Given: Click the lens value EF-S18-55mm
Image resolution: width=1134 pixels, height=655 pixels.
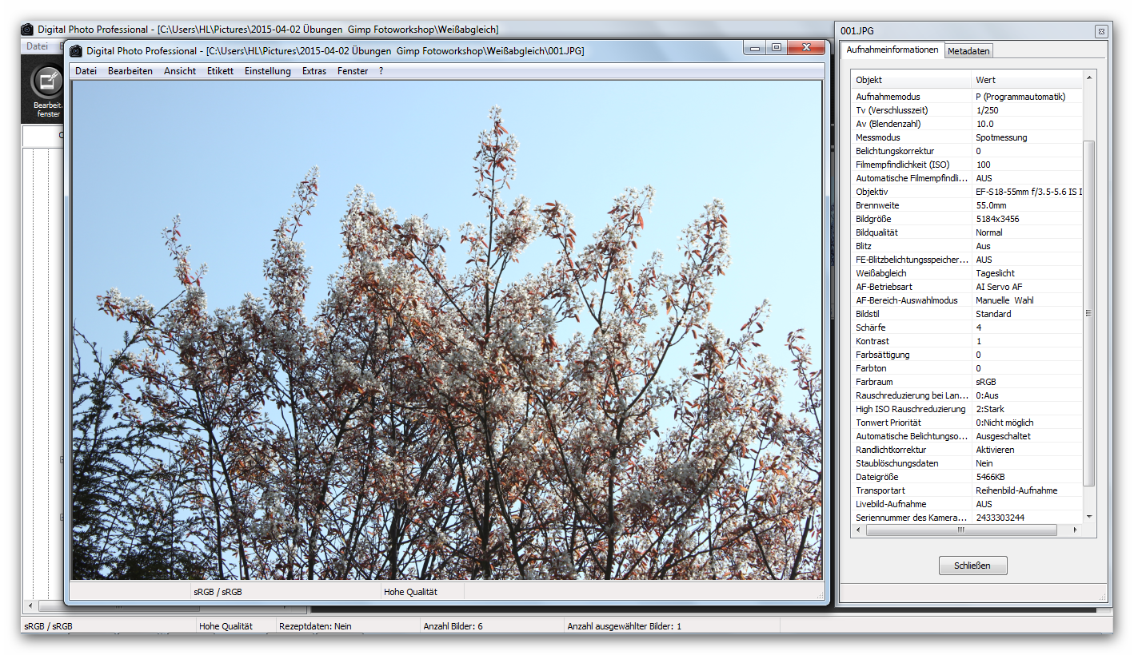Looking at the screenshot, I should pos(1028,192).
